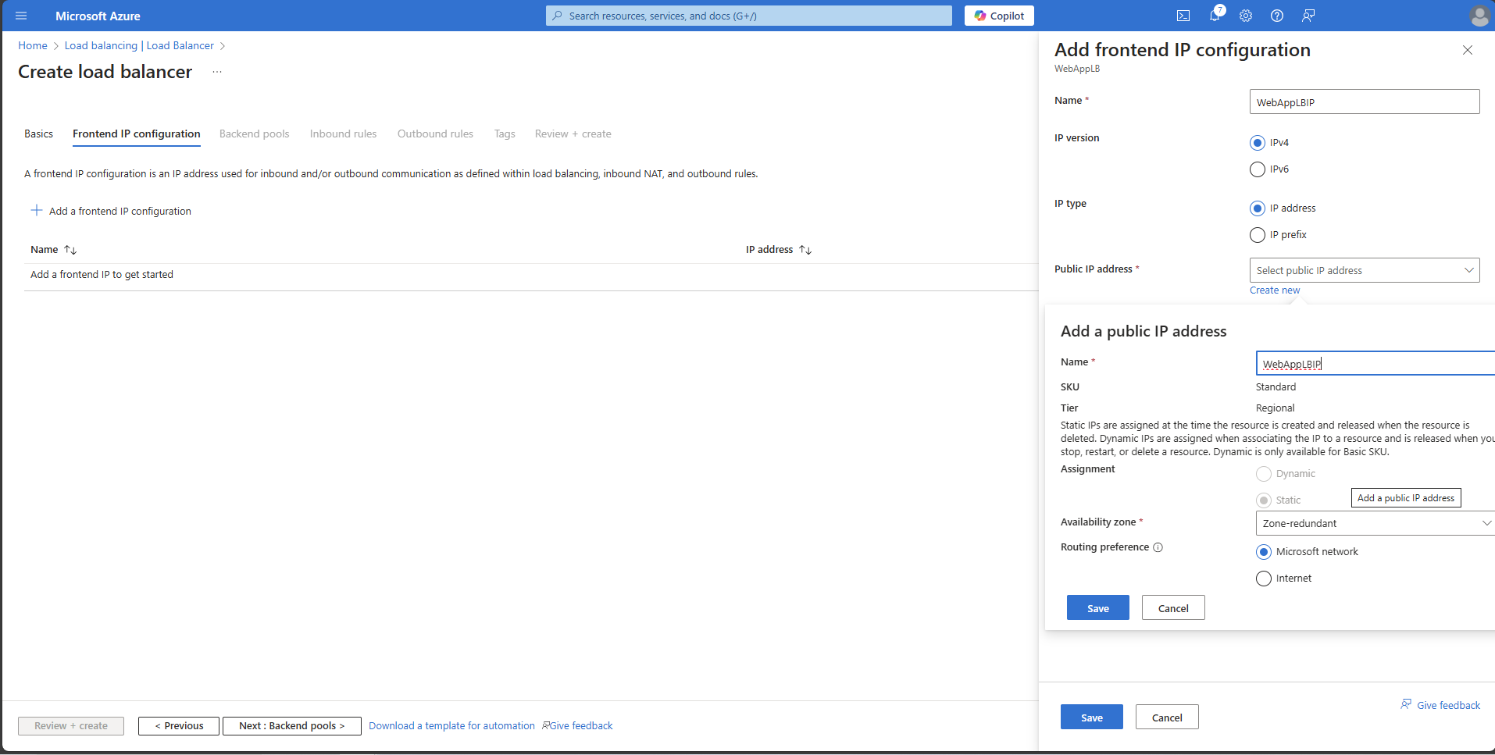Click the plus icon to add frontend IP

point(37,211)
